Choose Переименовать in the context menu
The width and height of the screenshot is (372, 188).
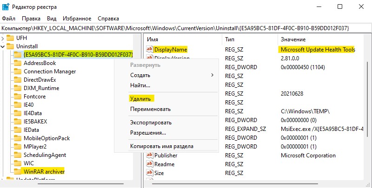150,109
